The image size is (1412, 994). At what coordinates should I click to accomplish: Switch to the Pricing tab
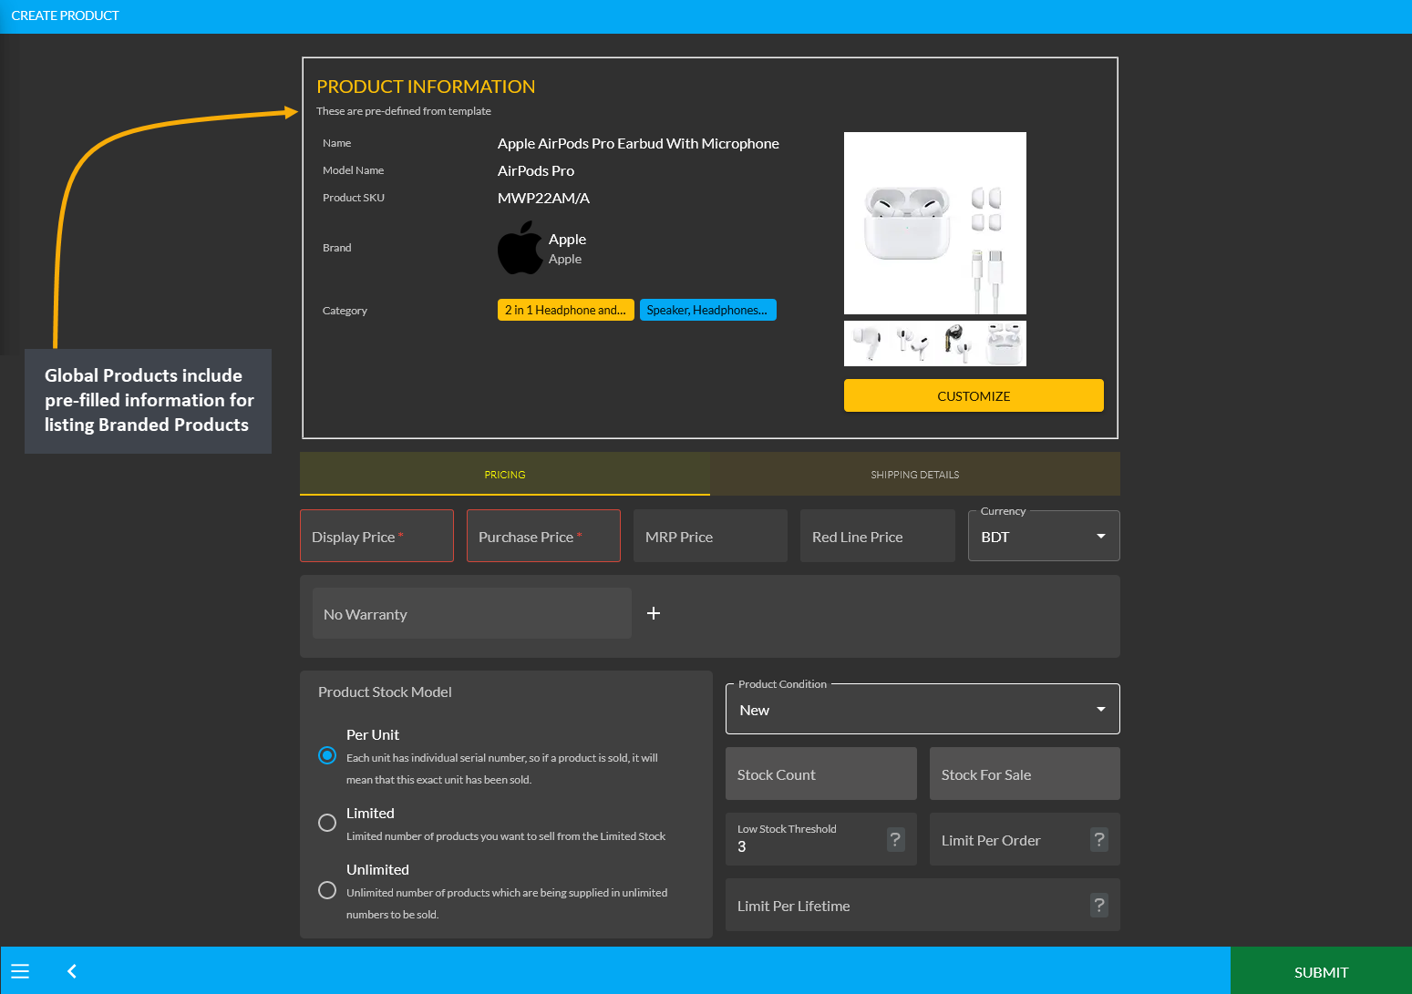(x=505, y=474)
